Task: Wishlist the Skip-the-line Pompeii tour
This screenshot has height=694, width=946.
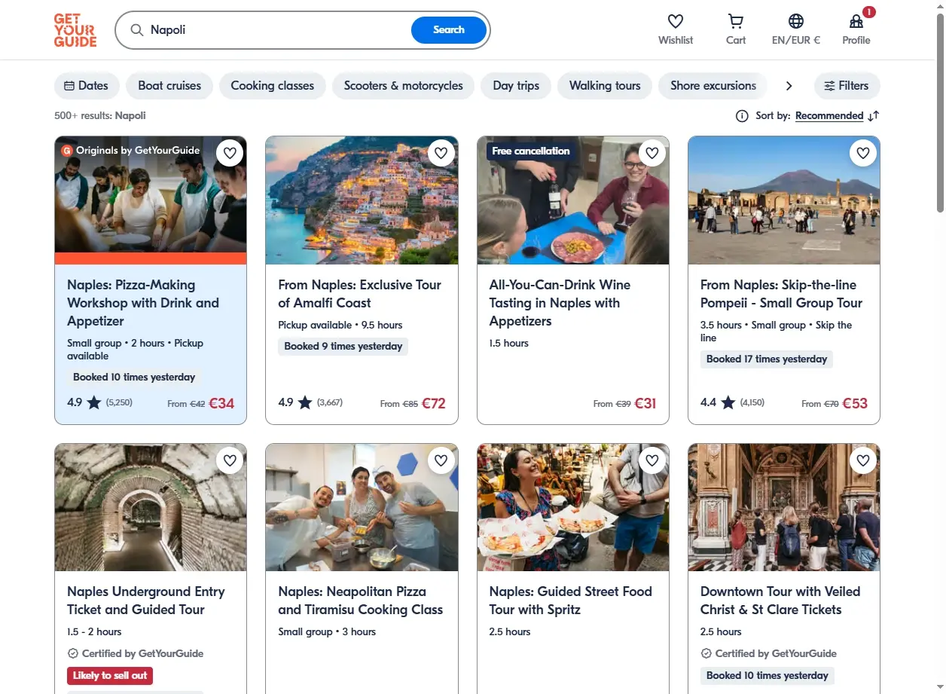Action: tap(863, 153)
